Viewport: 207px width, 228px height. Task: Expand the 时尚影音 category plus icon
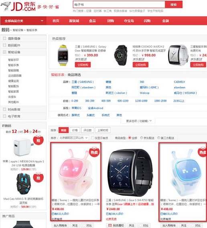click(x=4, y=109)
